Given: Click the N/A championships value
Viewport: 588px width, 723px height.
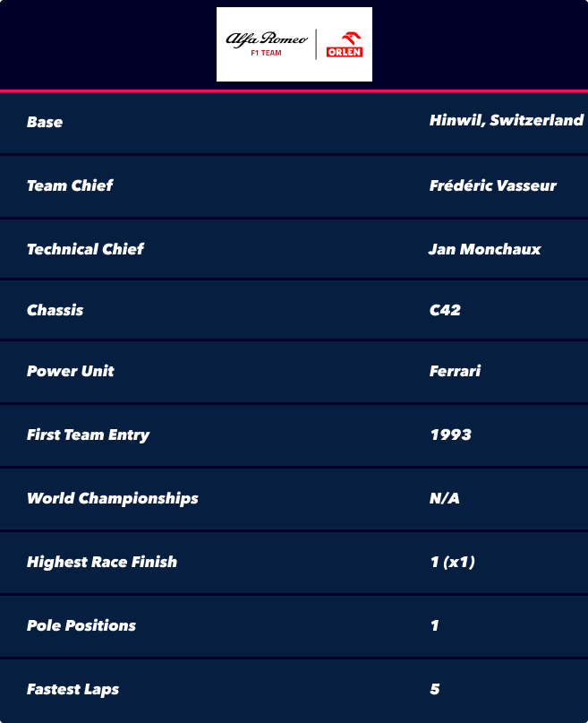Looking at the screenshot, I should coord(444,498).
